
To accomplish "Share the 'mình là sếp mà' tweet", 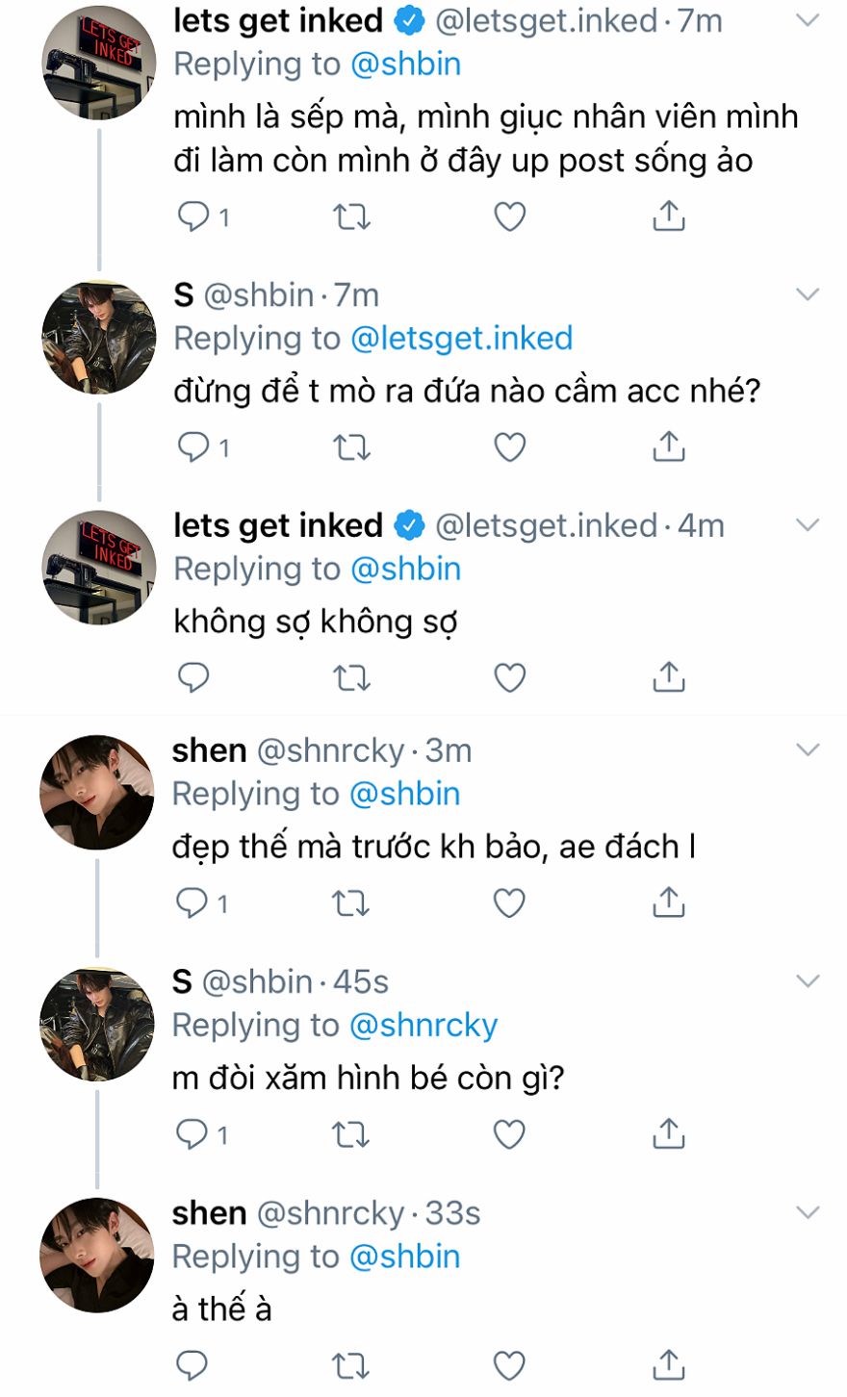I will (x=668, y=217).
